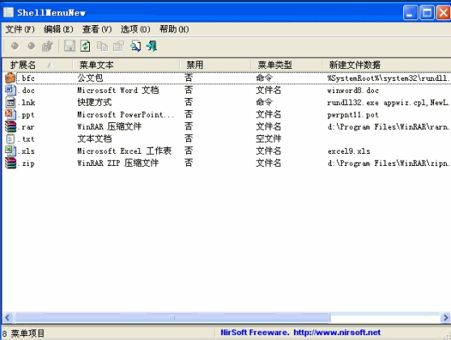This screenshot has width=451, height=340.
Task: Click the 公文包 menu text cell
Action: 90,78
